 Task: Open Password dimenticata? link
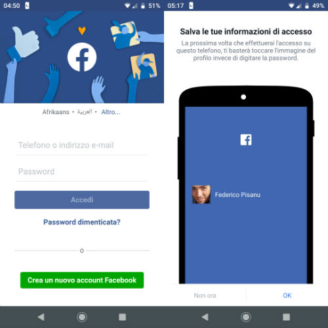click(82, 222)
